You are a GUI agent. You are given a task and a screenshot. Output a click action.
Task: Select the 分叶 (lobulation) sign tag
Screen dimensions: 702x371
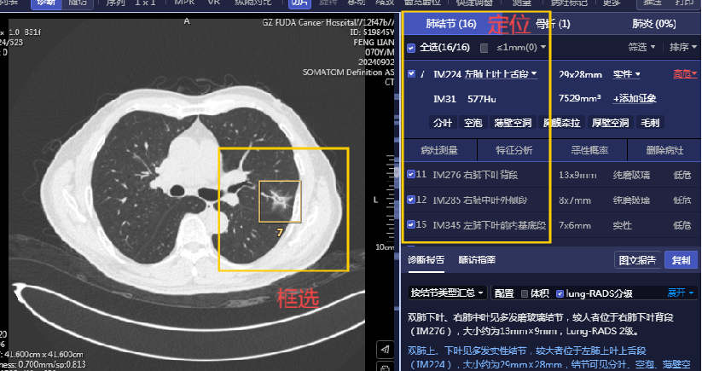(x=443, y=123)
